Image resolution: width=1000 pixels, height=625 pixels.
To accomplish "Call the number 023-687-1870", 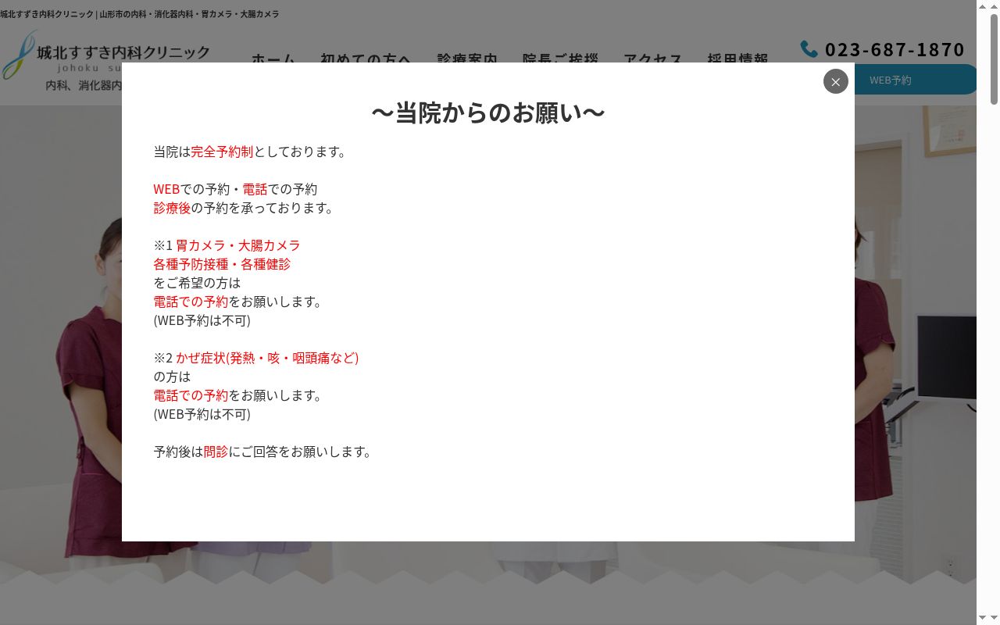I will (895, 49).
